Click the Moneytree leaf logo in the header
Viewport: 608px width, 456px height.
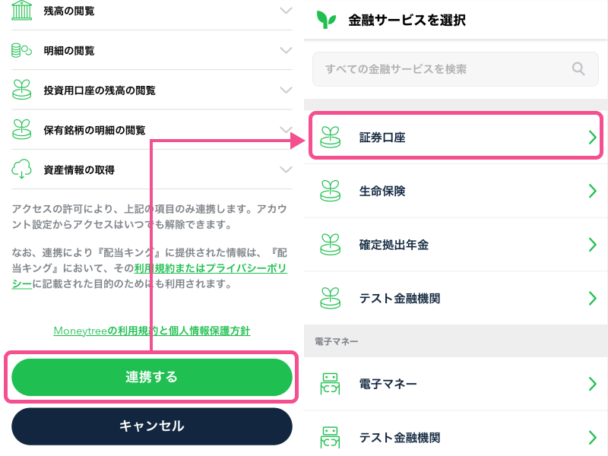(x=326, y=20)
